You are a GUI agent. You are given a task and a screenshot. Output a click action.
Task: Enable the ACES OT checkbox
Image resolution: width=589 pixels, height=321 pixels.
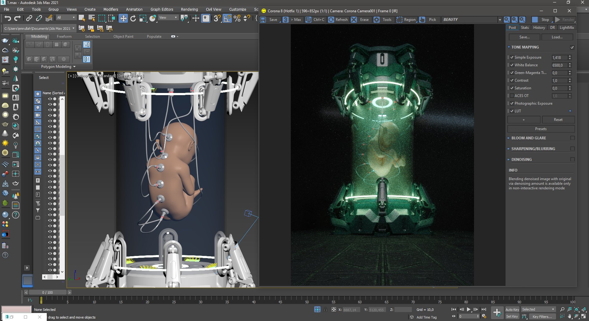point(512,96)
